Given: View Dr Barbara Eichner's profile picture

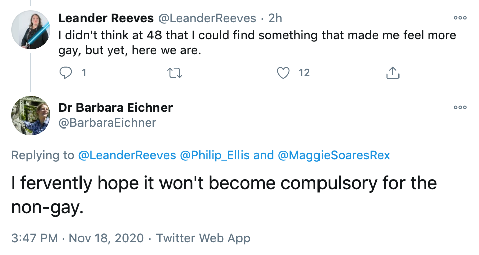Looking at the screenshot, I should tap(31, 115).
